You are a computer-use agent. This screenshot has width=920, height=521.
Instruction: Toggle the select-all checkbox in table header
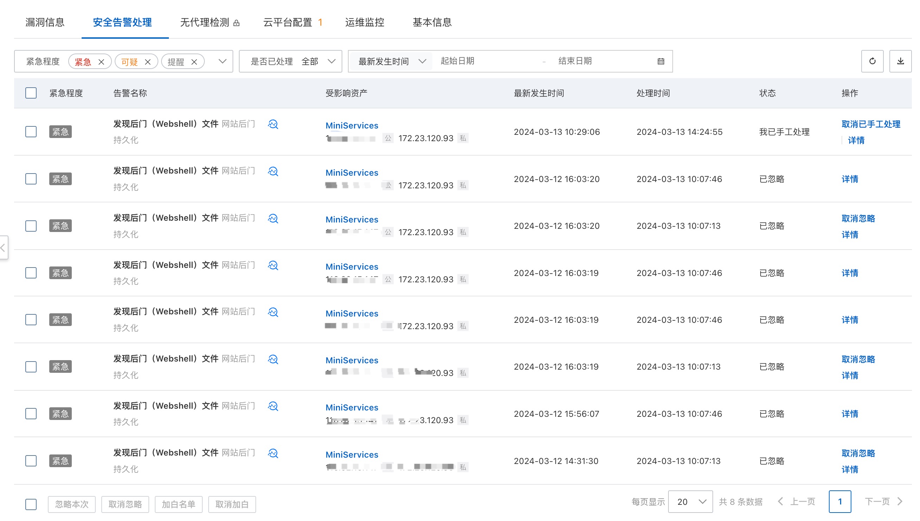coord(31,93)
